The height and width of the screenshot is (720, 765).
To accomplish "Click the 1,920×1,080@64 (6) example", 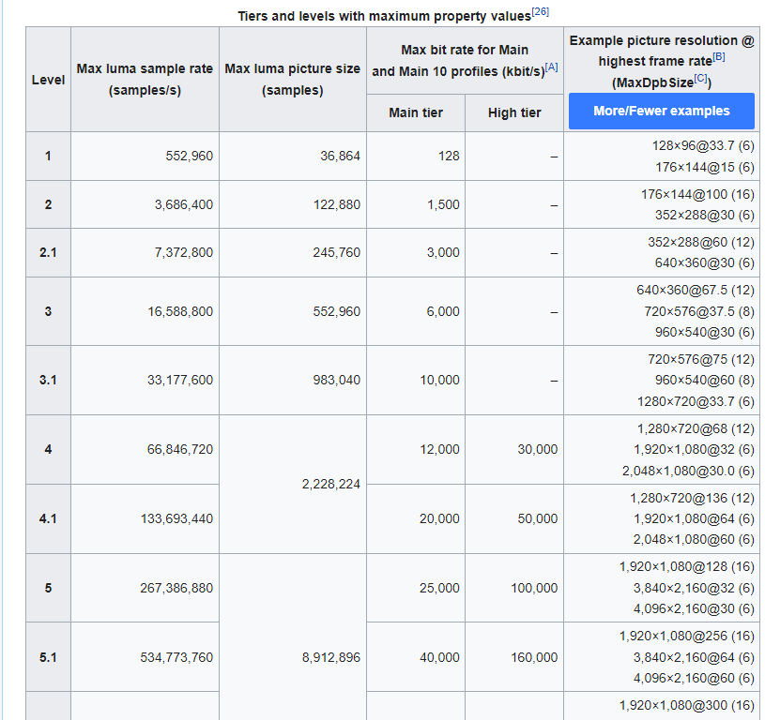I will (694, 518).
